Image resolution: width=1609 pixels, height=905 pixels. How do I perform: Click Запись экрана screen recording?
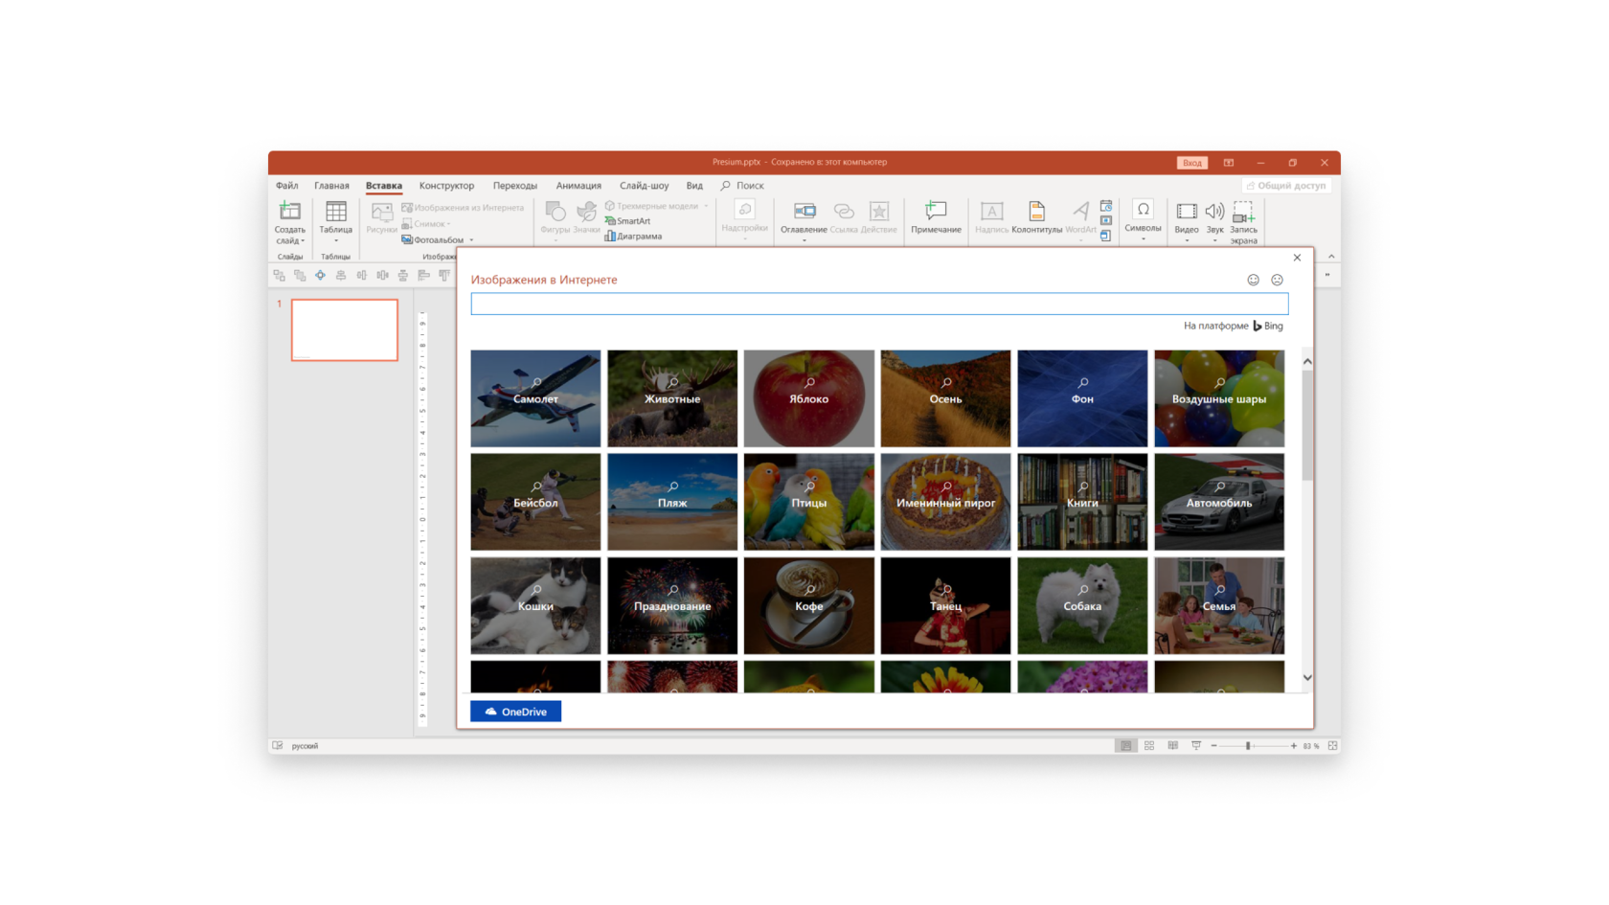point(1243,222)
